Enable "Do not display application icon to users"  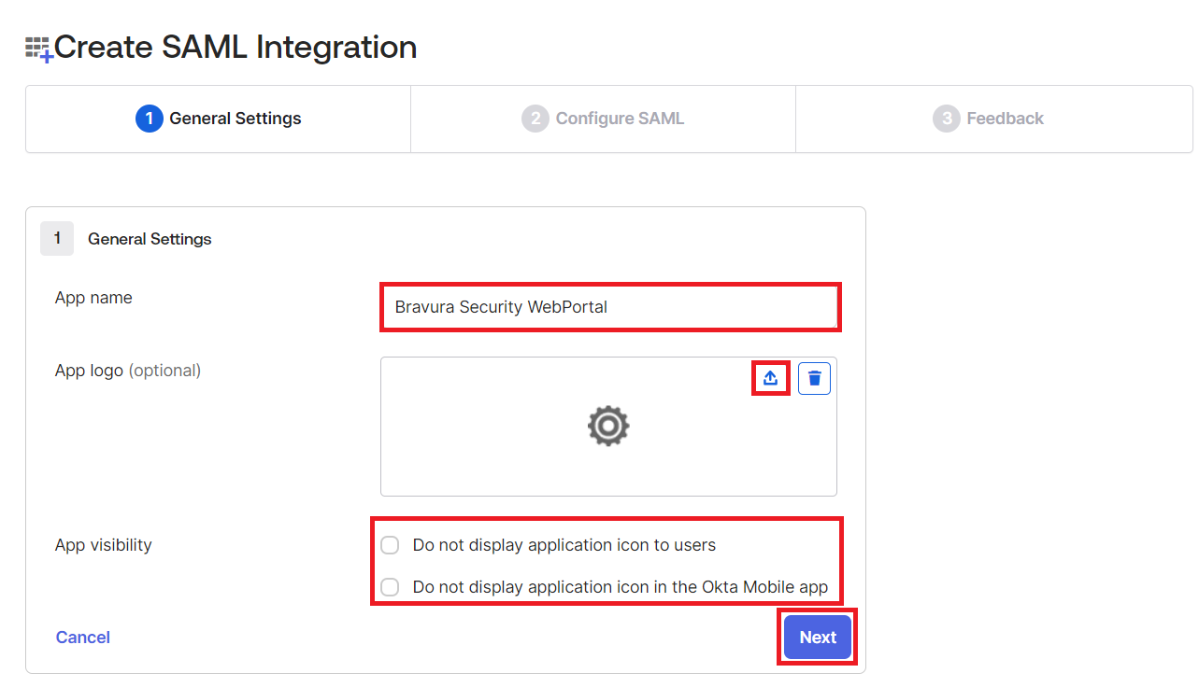[391, 545]
